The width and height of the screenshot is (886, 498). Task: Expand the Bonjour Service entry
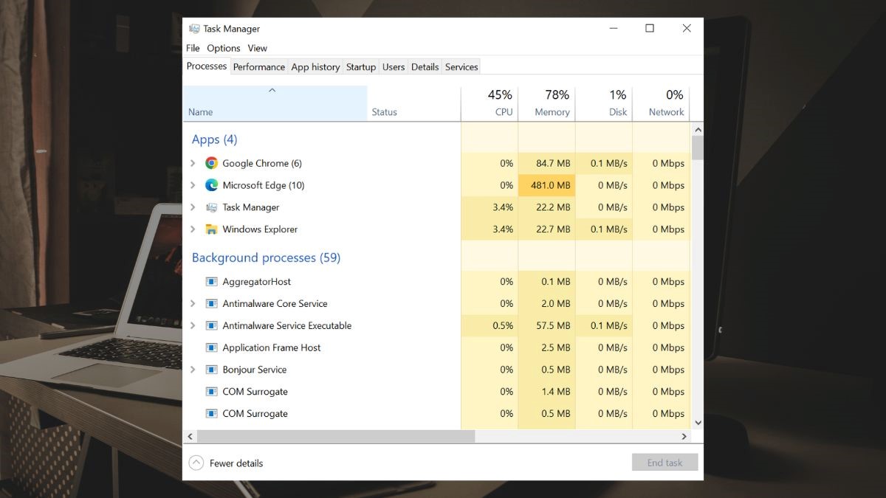pos(193,370)
